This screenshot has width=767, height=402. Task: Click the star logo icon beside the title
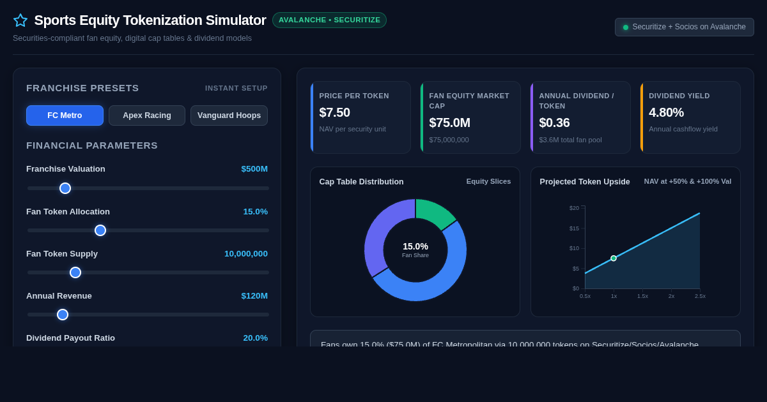point(20,20)
